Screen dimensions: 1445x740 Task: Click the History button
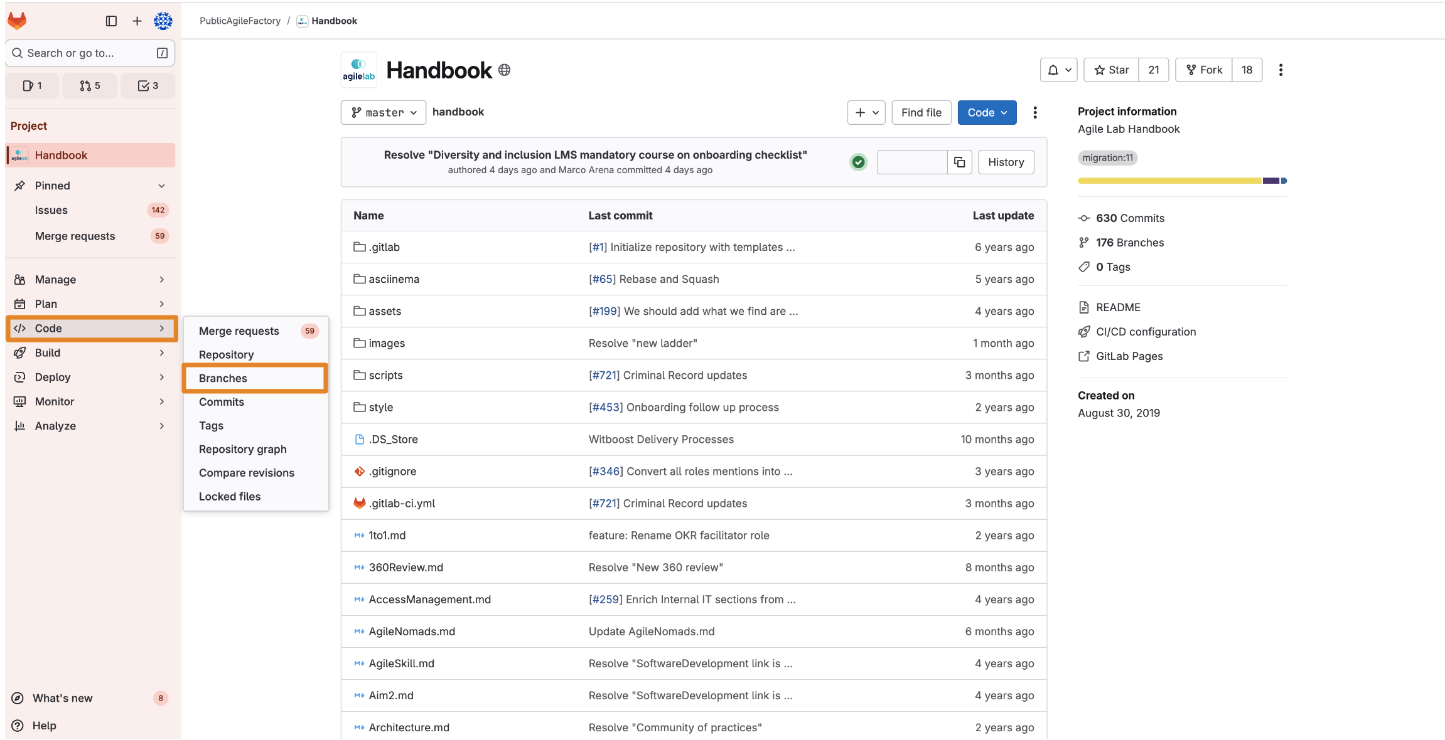[1006, 162]
